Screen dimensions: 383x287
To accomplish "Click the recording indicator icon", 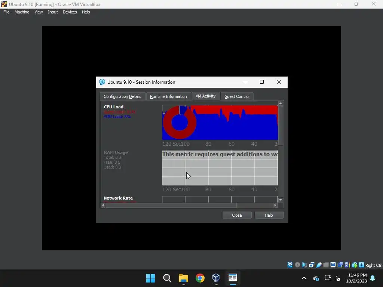I will point(340,265).
